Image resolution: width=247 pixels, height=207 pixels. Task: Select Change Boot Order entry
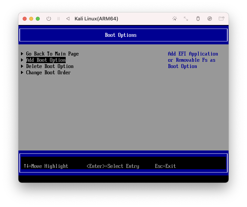point(48,73)
